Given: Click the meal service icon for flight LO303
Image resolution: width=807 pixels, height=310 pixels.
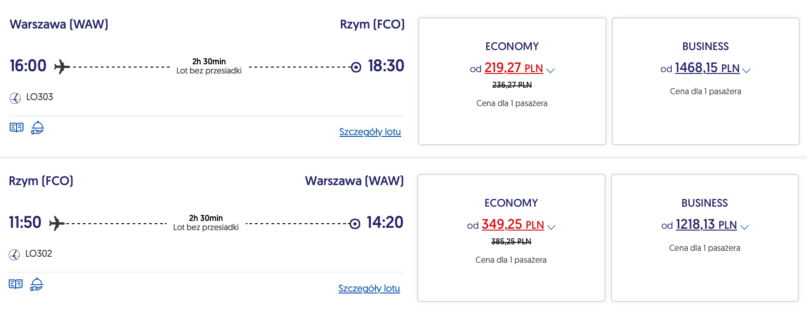Looking at the screenshot, I should [x=38, y=127].
